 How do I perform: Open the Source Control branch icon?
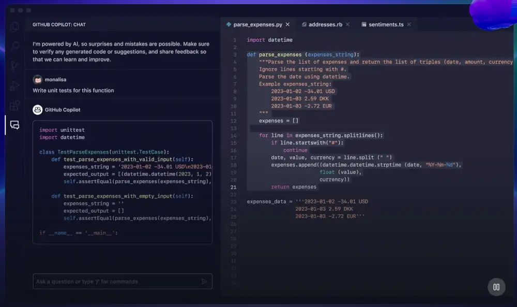(14, 66)
